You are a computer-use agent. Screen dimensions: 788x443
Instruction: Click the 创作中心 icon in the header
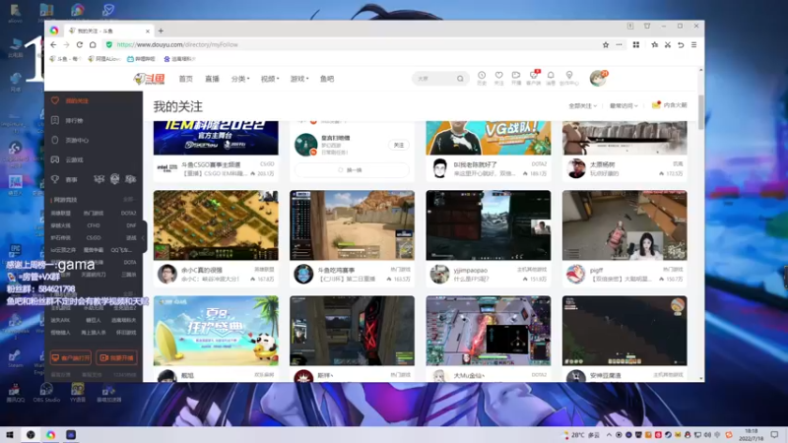coord(569,78)
